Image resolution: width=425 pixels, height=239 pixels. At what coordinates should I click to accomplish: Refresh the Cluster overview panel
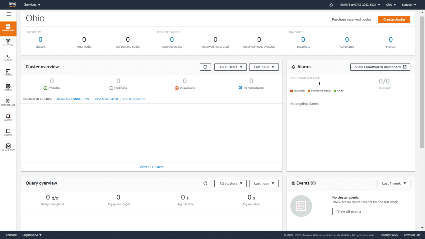205,67
